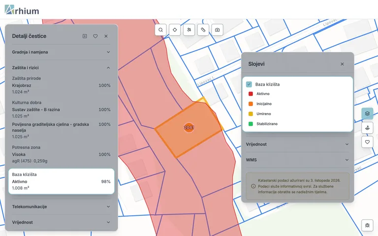Click the Aktivno legend label in Slojevi
Image resolution: width=378 pixels, height=236 pixels.
point(263,94)
